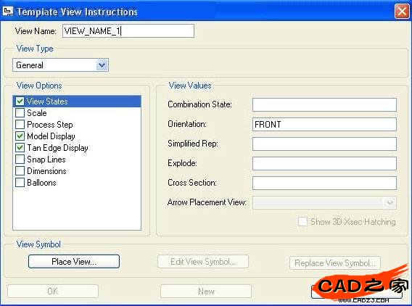Focus the Combination State field
412x306 pixels.
pos(324,105)
